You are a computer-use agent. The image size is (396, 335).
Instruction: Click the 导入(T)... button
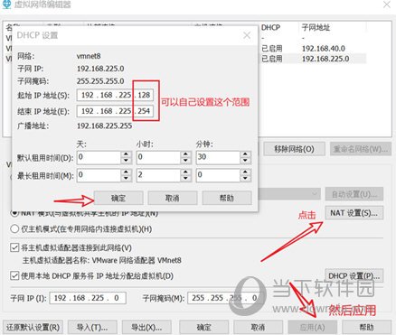pyautogui.click(x=92, y=327)
